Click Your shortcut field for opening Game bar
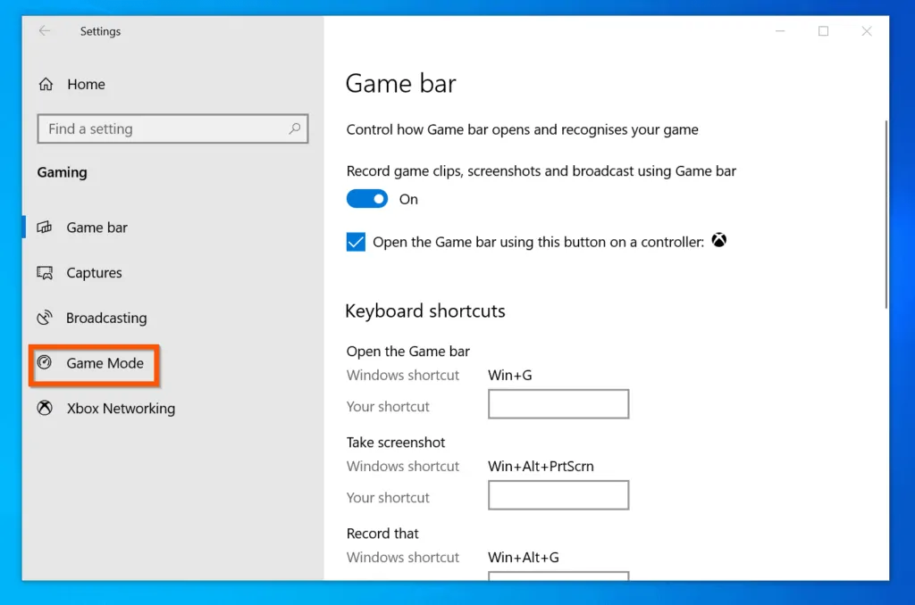This screenshot has width=915, height=605. click(558, 404)
